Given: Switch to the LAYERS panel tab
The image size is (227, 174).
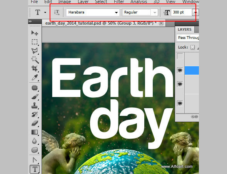Looking at the screenshot, I should point(185,30).
